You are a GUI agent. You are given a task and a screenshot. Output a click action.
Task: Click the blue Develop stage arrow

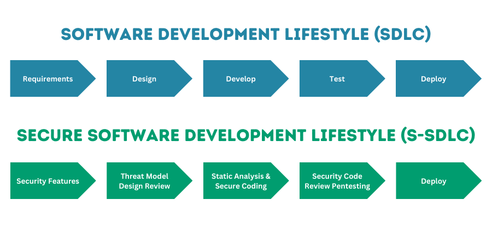point(241,79)
